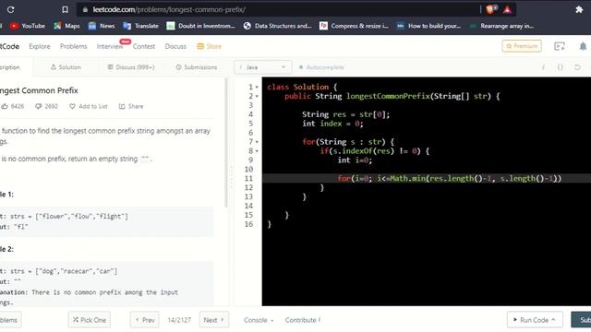Click code line 11 in editor

coord(427,178)
